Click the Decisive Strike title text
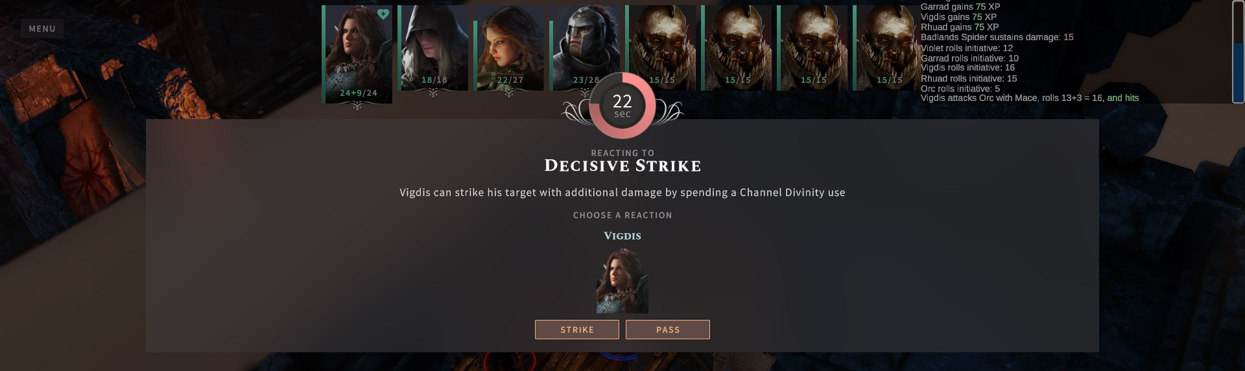The height and width of the screenshot is (371, 1245). 622,166
